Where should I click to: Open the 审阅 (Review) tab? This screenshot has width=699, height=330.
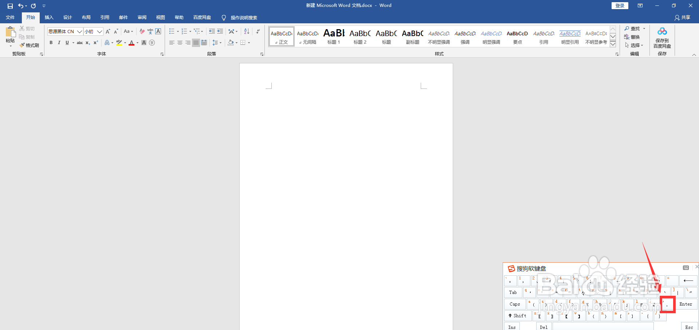click(x=142, y=17)
